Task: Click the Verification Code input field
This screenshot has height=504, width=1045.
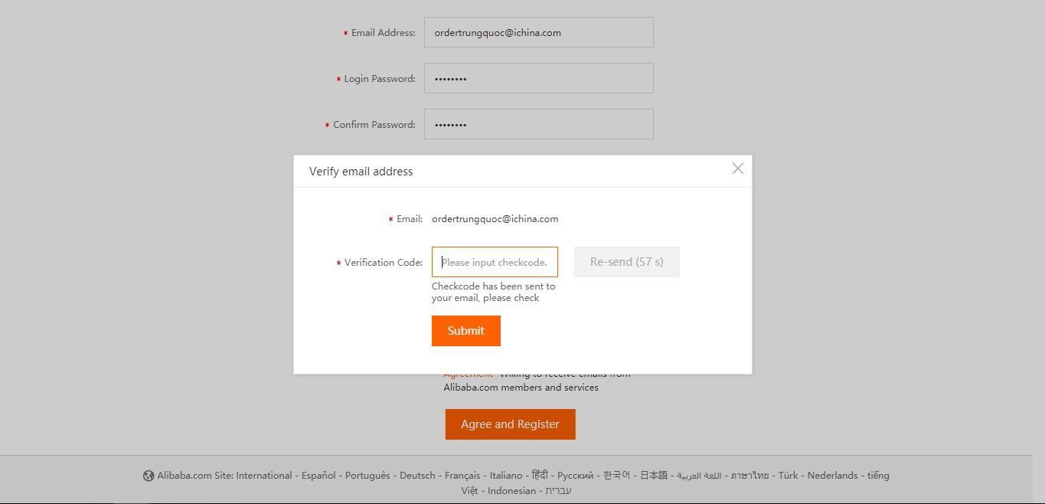Action: pos(495,262)
